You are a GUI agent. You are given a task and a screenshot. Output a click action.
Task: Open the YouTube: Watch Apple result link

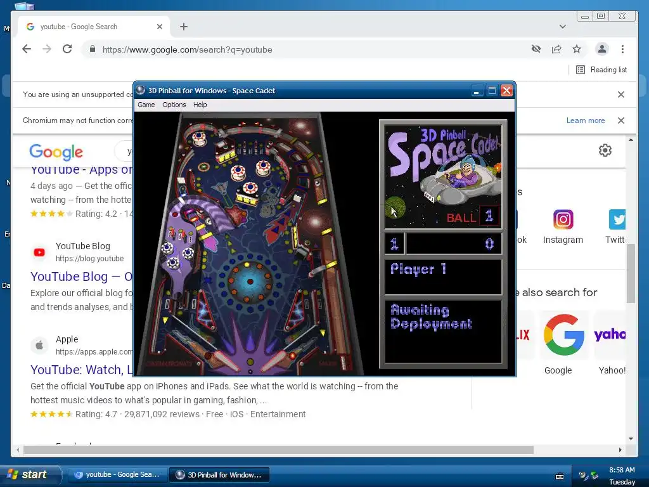tap(82, 370)
